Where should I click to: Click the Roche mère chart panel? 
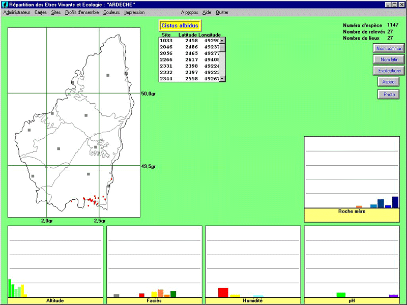351,173
